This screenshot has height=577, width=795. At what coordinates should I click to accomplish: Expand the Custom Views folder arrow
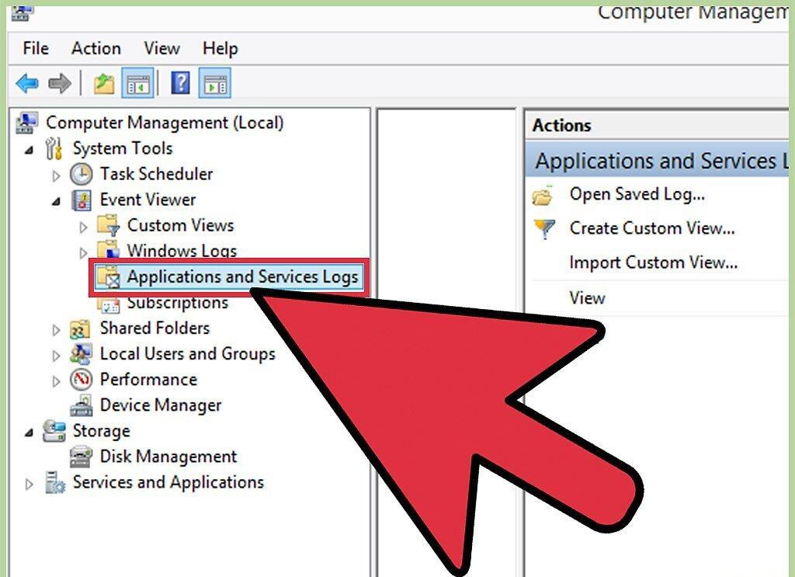pyautogui.click(x=84, y=227)
